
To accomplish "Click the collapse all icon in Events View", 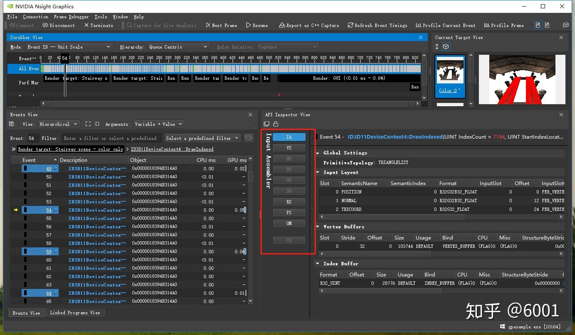I will pyautogui.click(x=97, y=124).
